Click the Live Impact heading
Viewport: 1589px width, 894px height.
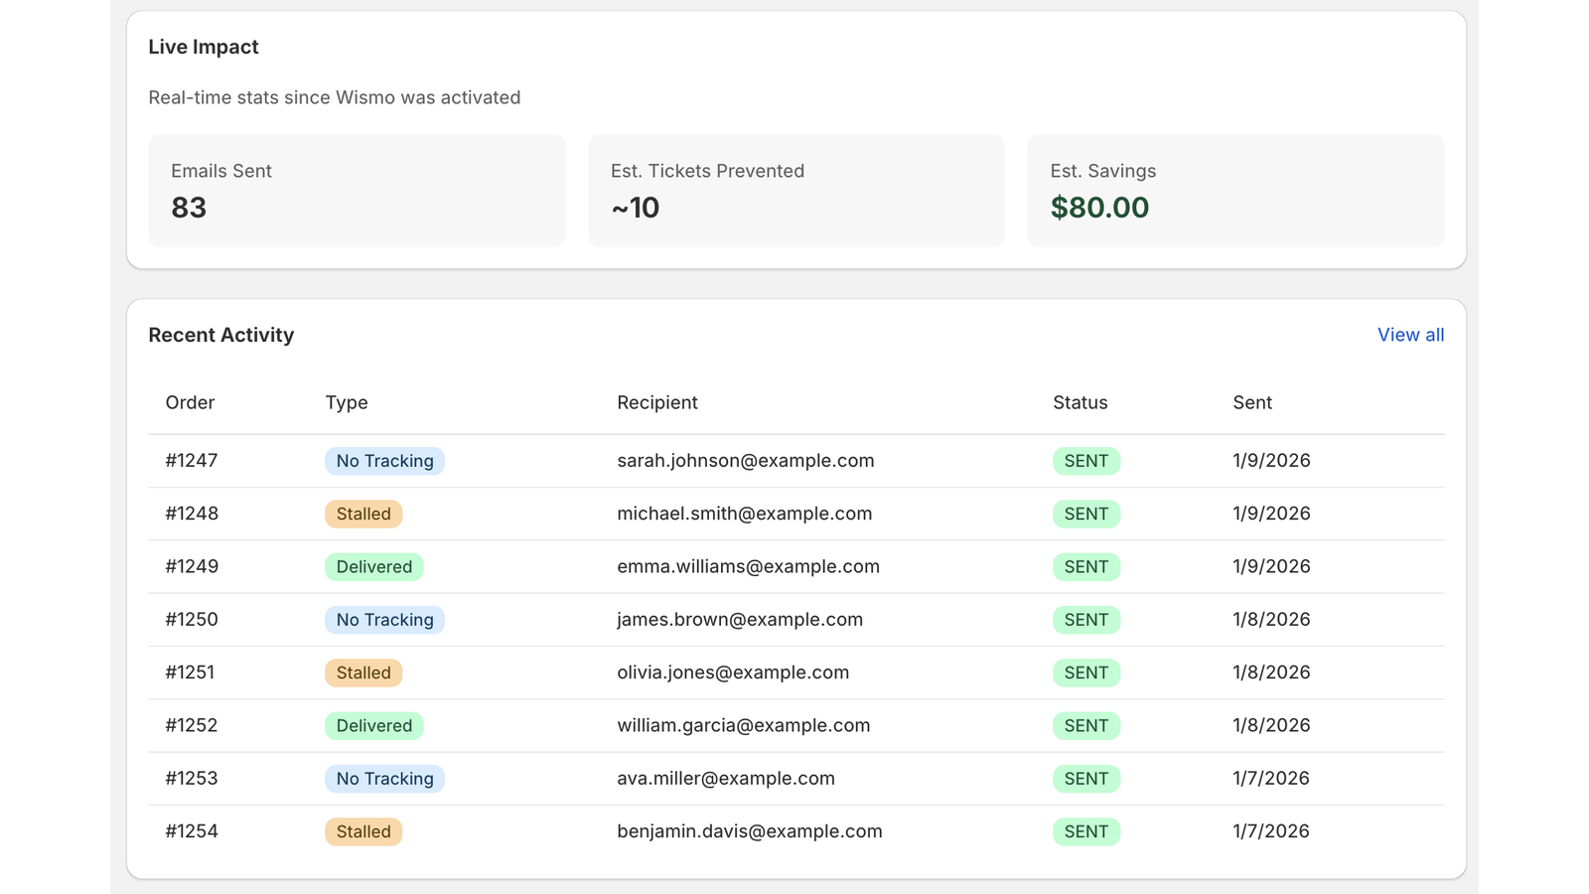click(203, 46)
